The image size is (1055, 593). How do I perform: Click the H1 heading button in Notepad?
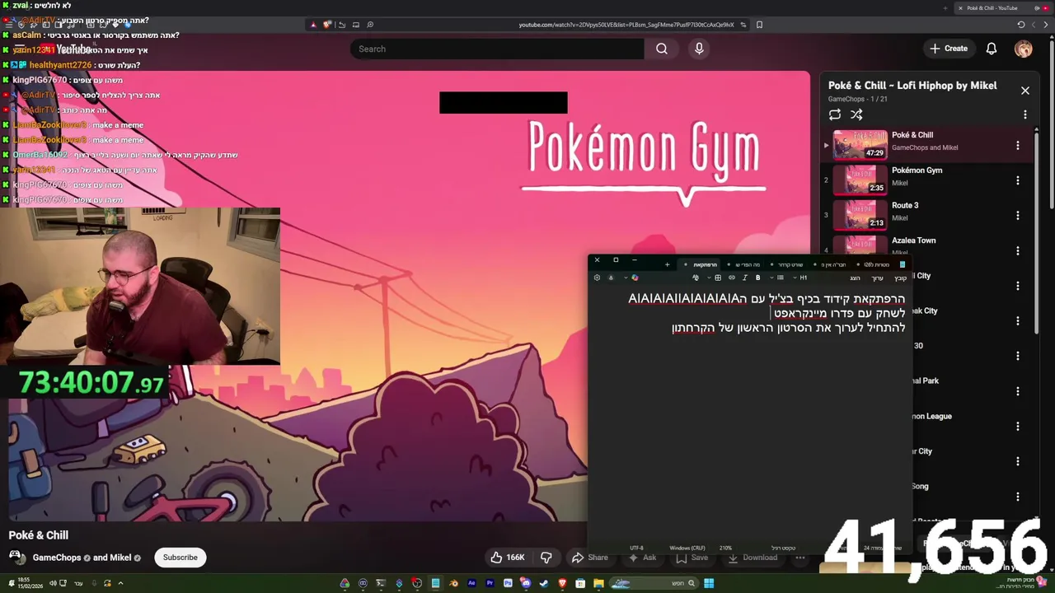pyautogui.click(x=804, y=278)
